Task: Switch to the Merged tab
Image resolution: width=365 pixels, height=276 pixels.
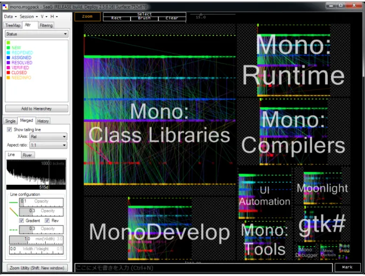Action: click(26, 120)
